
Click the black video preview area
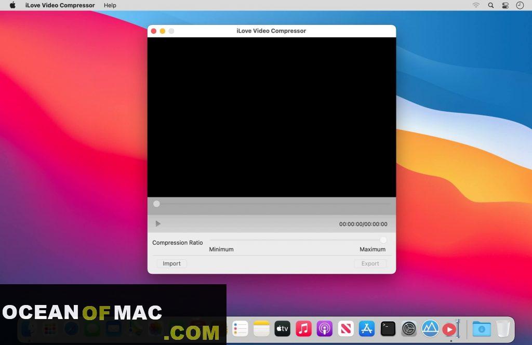[271, 117]
